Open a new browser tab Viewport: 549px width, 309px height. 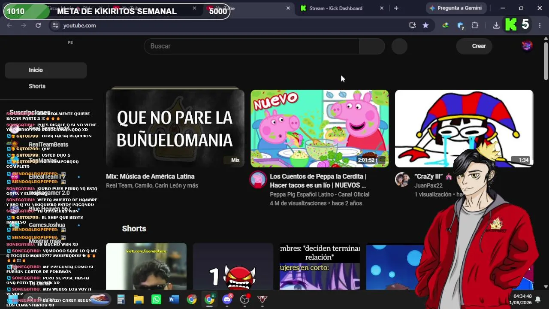point(396,8)
